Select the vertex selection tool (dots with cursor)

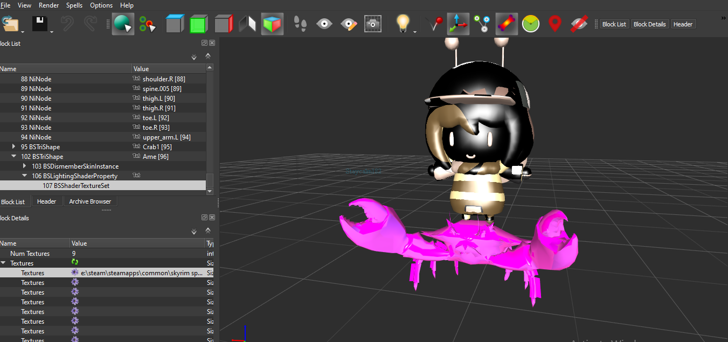[x=147, y=24]
